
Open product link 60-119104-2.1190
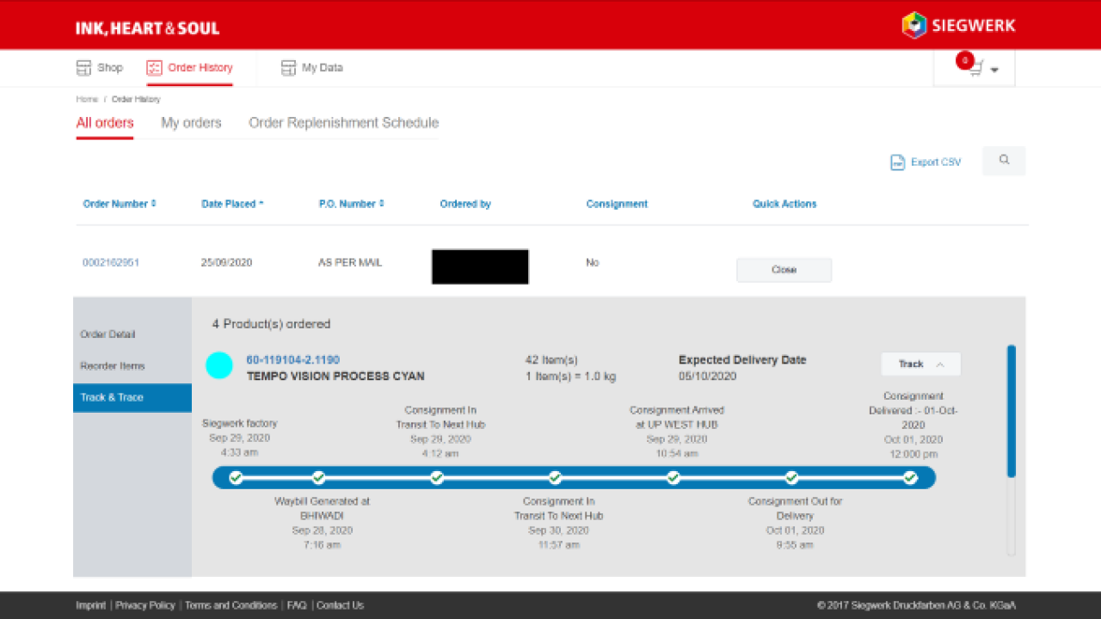tap(292, 360)
